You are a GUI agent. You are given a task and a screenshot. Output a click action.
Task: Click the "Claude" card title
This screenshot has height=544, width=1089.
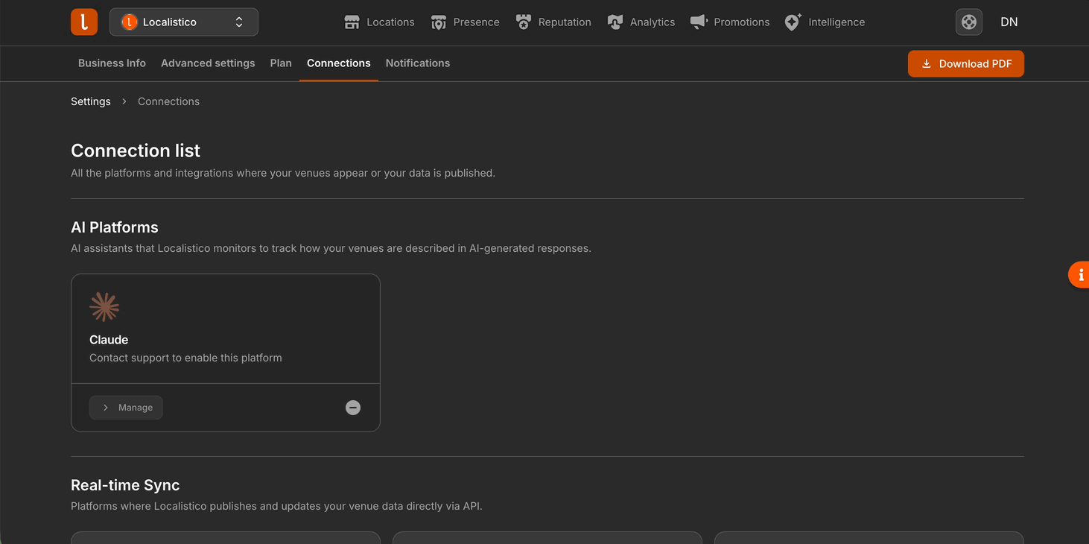point(109,340)
